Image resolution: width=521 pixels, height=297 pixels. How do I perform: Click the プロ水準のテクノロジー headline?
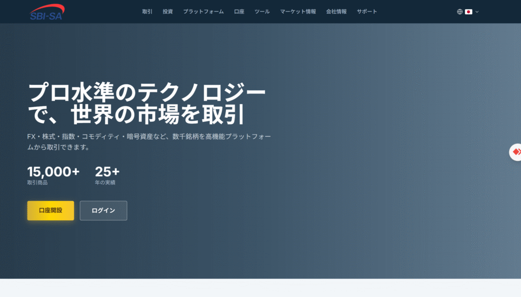[147, 104]
